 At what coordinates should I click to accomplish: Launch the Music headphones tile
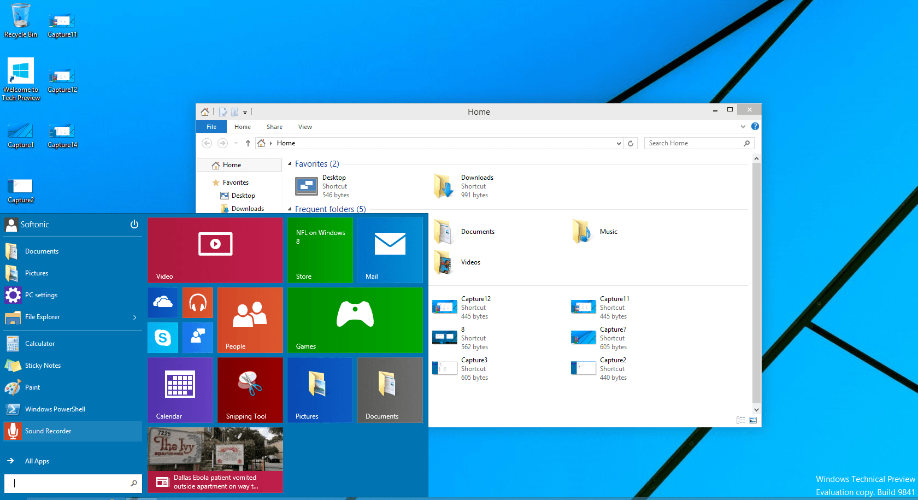198,303
